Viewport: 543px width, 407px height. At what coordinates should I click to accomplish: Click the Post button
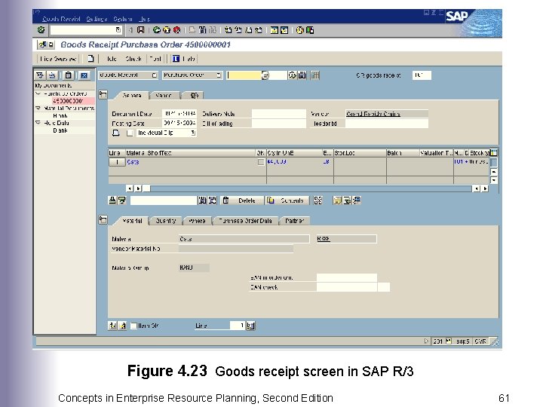pyautogui.click(x=155, y=59)
